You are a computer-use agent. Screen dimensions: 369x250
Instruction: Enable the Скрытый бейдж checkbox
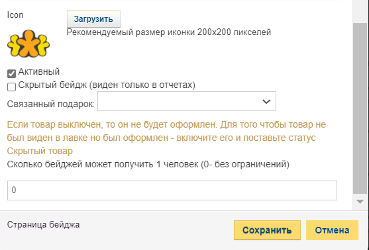(11, 87)
